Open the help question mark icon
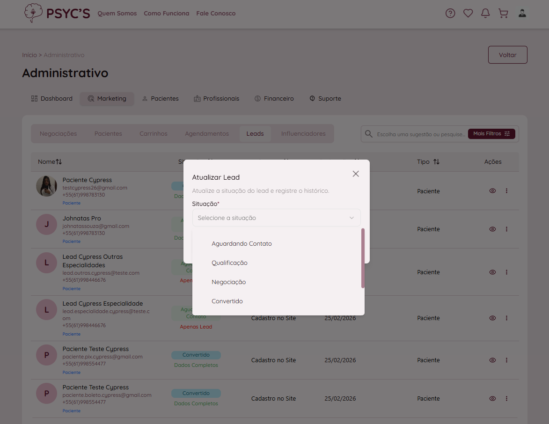Image resolution: width=549 pixels, height=424 pixels. coord(450,14)
